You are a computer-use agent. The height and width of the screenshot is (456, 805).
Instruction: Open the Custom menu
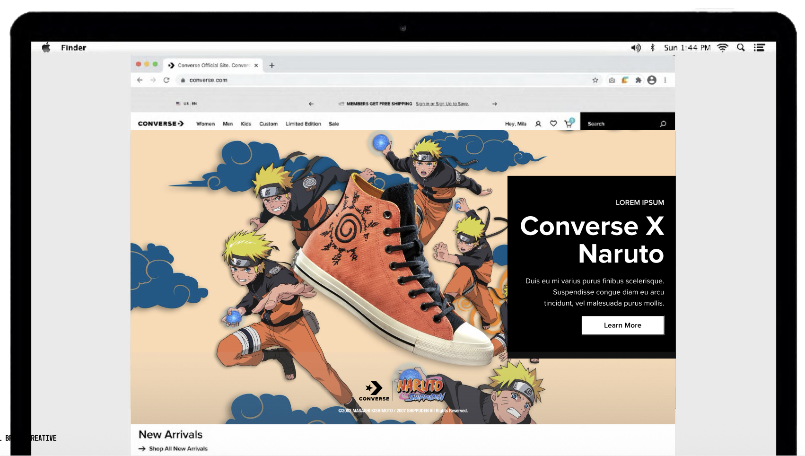[268, 124]
